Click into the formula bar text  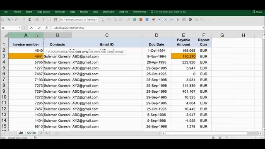point(68,28)
